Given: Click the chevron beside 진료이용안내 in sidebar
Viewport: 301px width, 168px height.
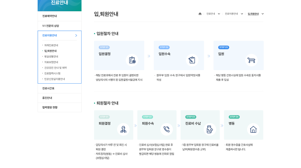Looking at the screenshot, I should coord(76,35).
